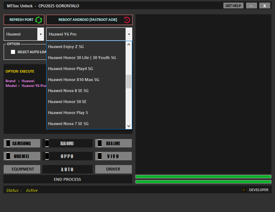
Task: Open the SAMSUNG brand section
Action: [22, 143]
